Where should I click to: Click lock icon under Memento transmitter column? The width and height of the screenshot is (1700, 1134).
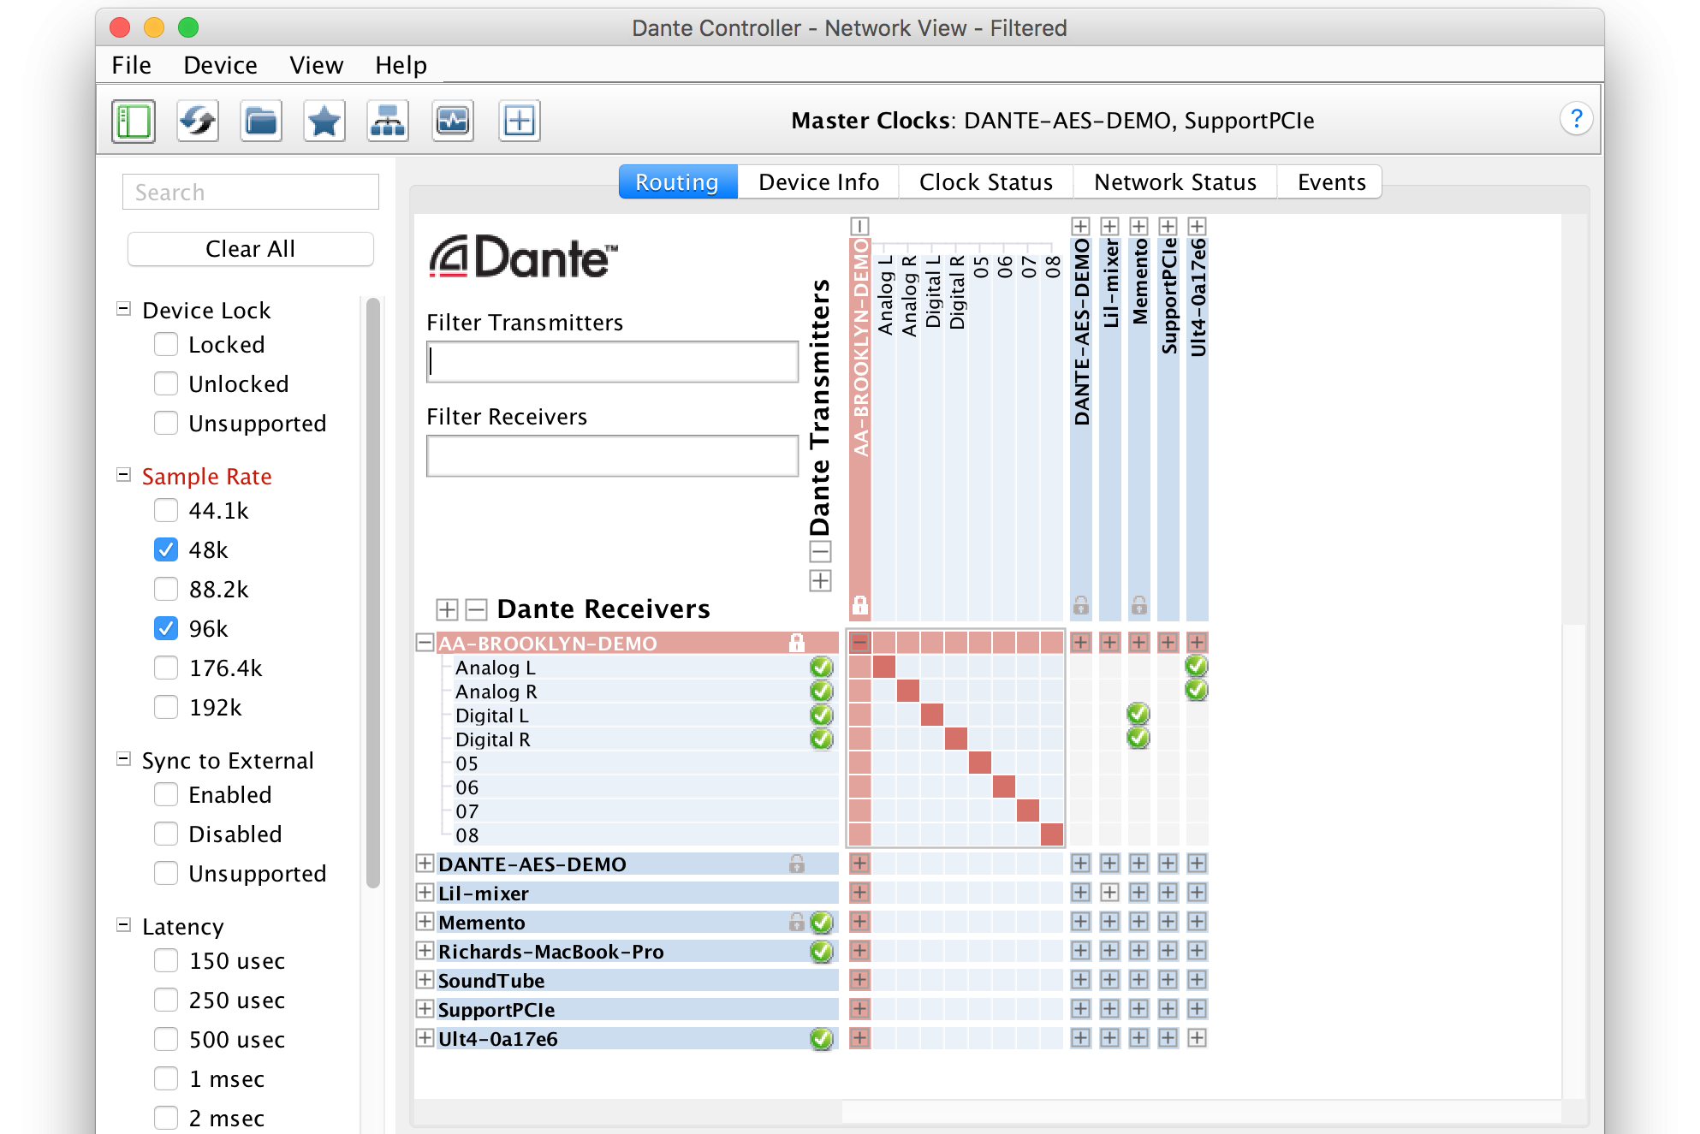click(1139, 605)
